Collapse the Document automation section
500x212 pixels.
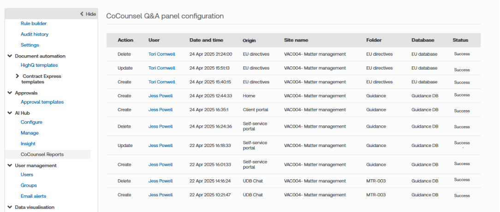[10, 56]
